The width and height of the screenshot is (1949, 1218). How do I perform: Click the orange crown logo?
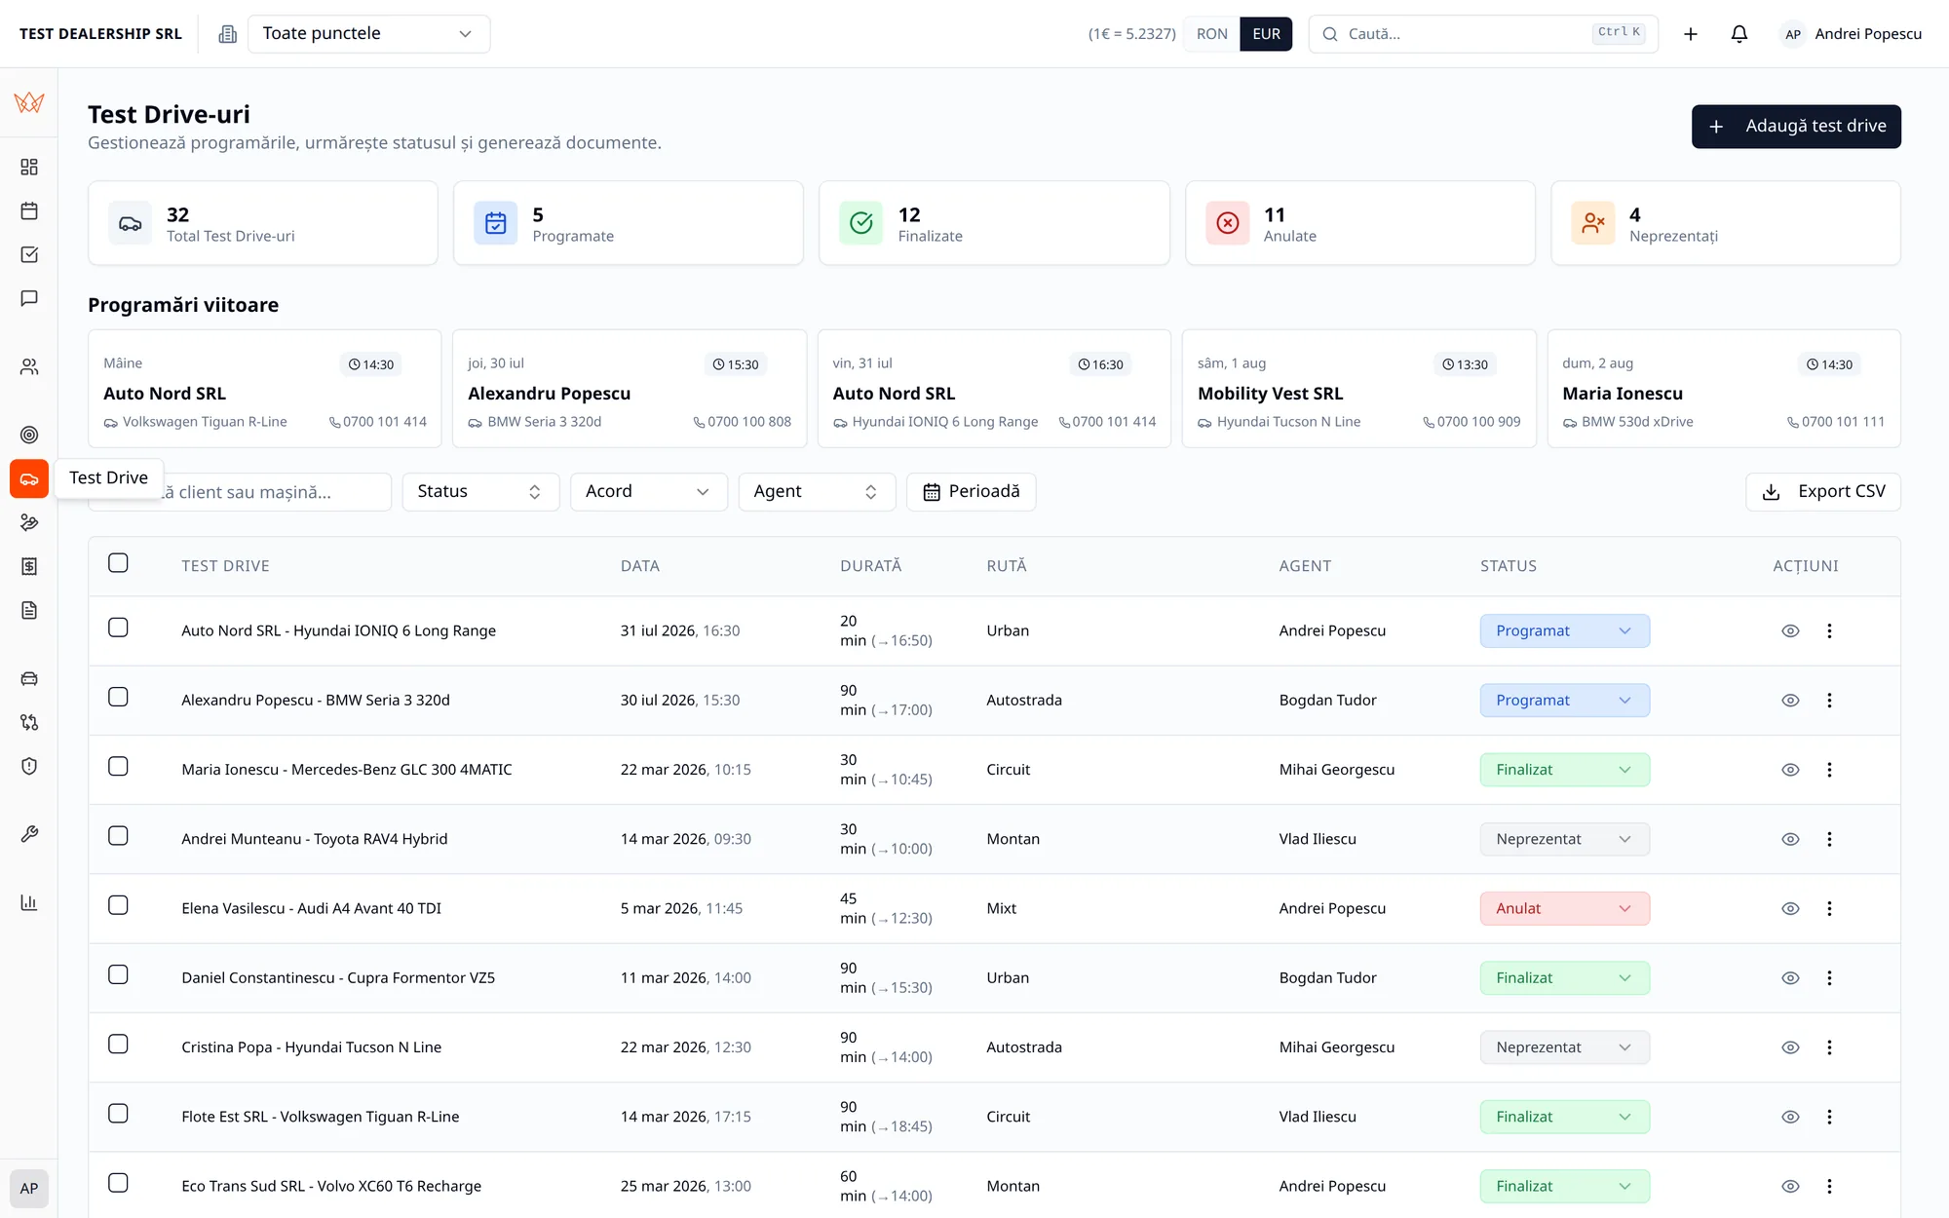[29, 101]
